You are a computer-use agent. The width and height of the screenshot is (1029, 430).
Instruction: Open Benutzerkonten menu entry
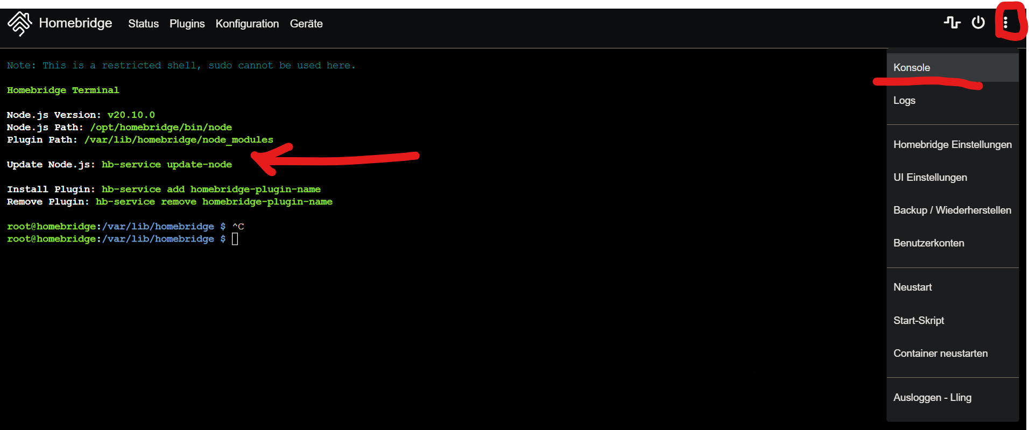point(928,243)
